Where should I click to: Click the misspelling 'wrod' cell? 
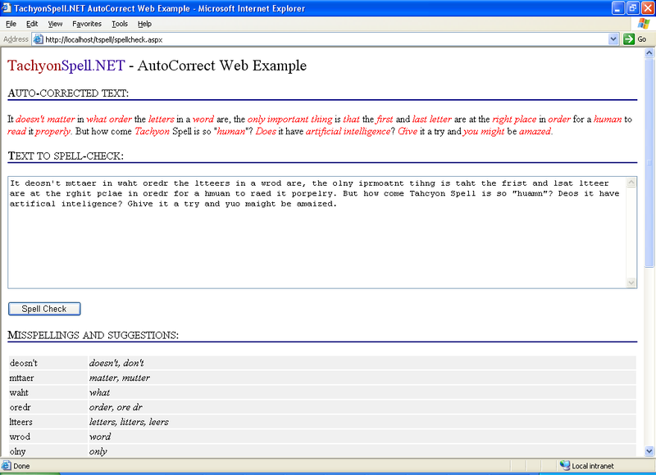click(48, 437)
